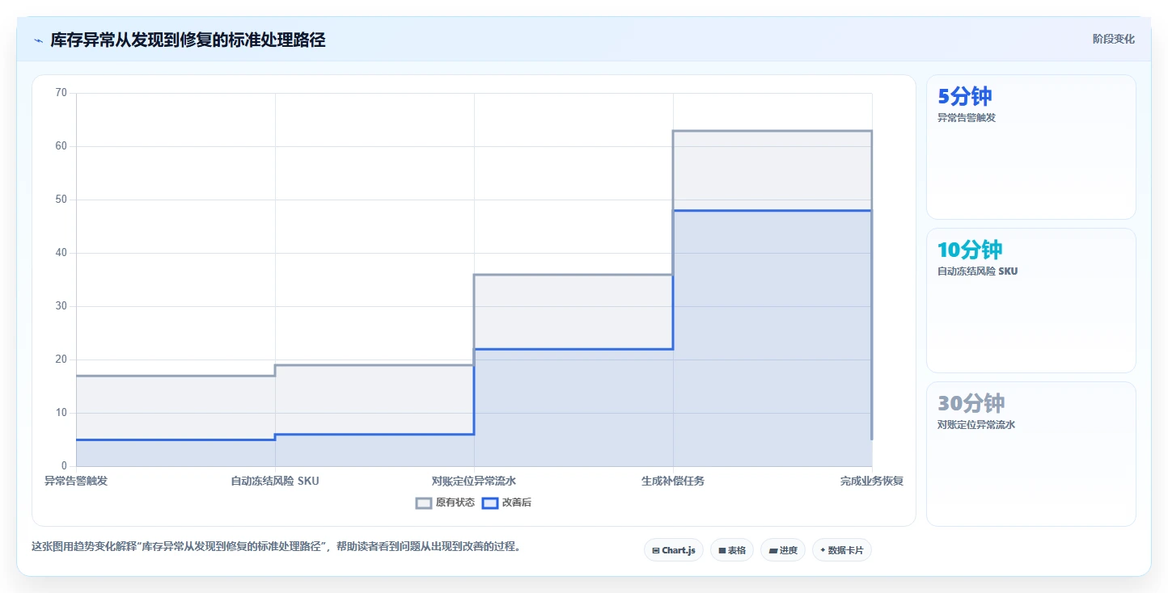Image resolution: width=1168 pixels, height=593 pixels.
Task: Click the x-axis label 对账定位异常流水
Action: [x=474, y=481]
